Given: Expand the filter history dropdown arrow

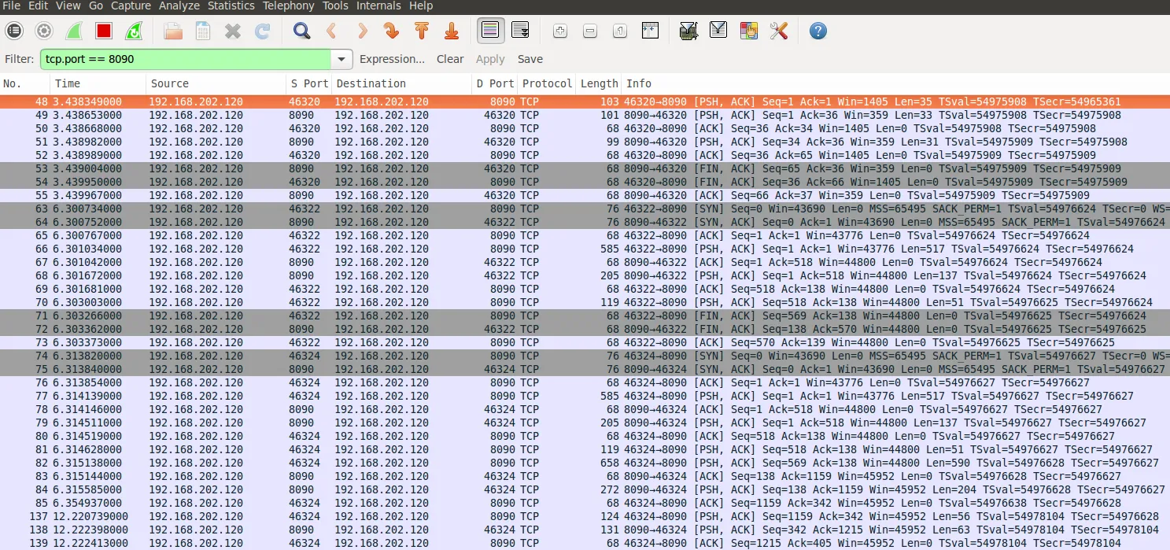Looking at the screenshot, I should tap(342, 59).
